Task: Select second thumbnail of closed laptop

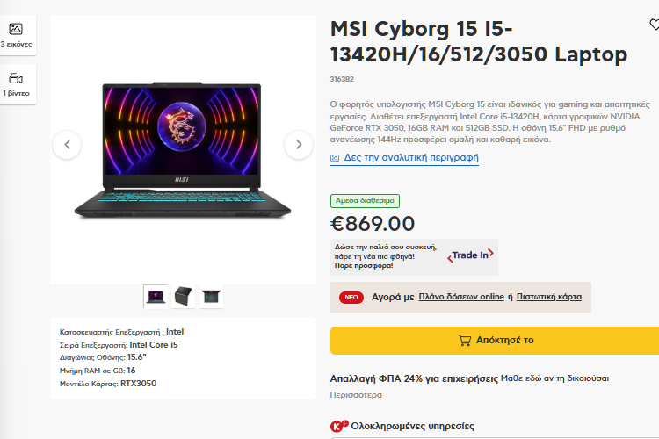Action: click(184, 297)
